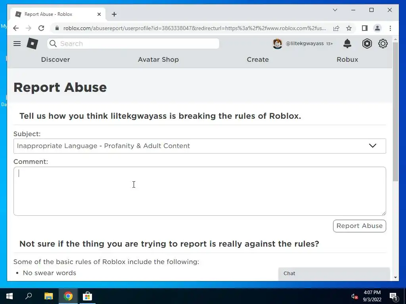Open the tab search chevron
This screenshot has height=304, width=406.
[335, 10]
